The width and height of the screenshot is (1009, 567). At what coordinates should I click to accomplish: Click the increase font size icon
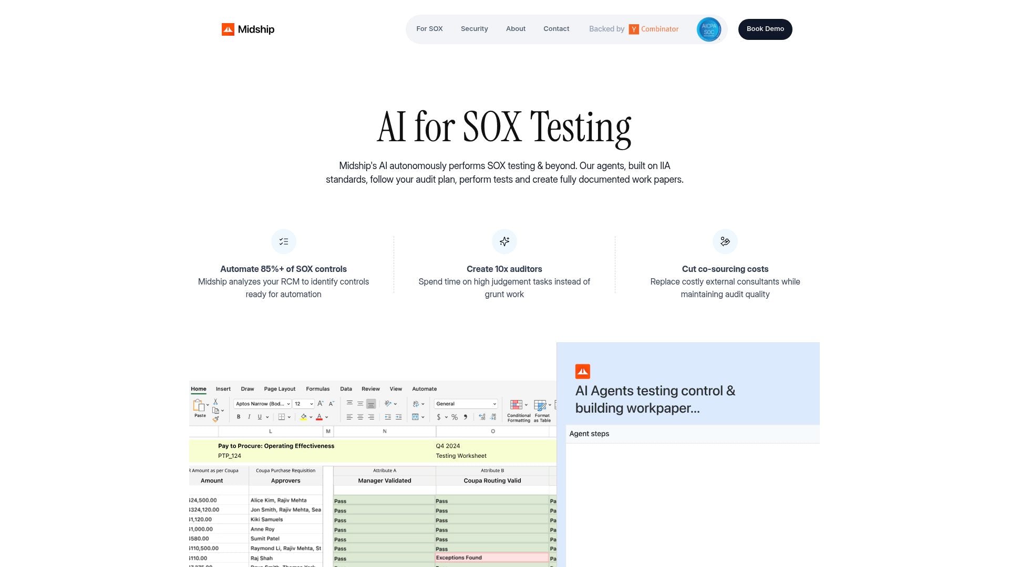click(x=320, y=404)
